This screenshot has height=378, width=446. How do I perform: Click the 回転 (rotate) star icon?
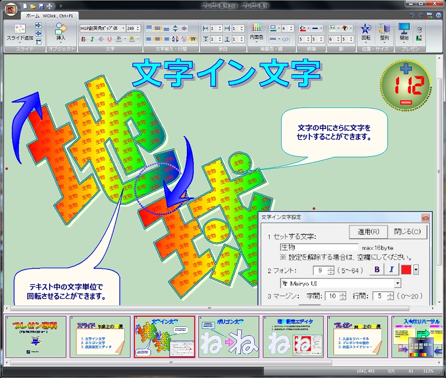[366, 29]
